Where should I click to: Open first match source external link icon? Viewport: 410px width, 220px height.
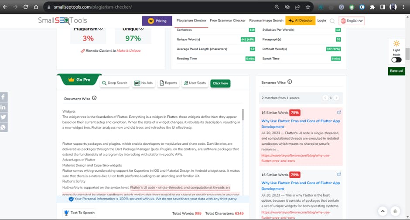(x=339, y=112)
